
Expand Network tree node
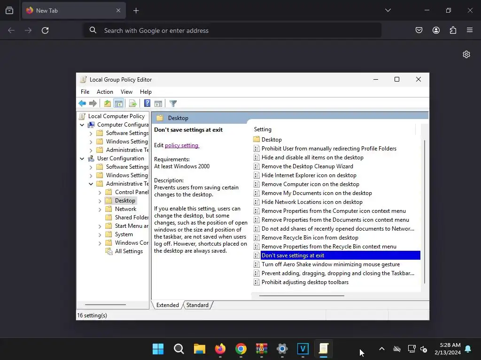(100, 210)
